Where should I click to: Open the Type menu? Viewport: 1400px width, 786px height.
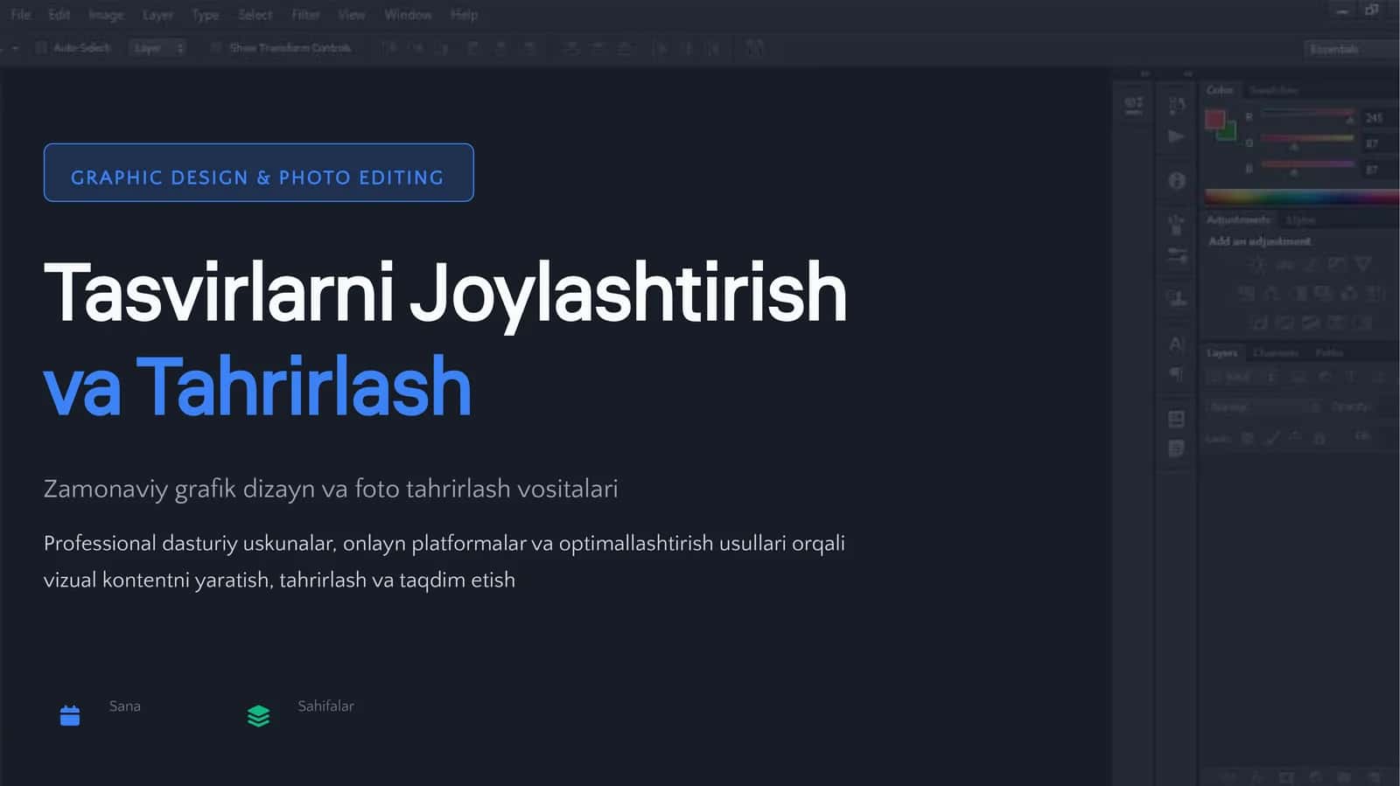206,15
